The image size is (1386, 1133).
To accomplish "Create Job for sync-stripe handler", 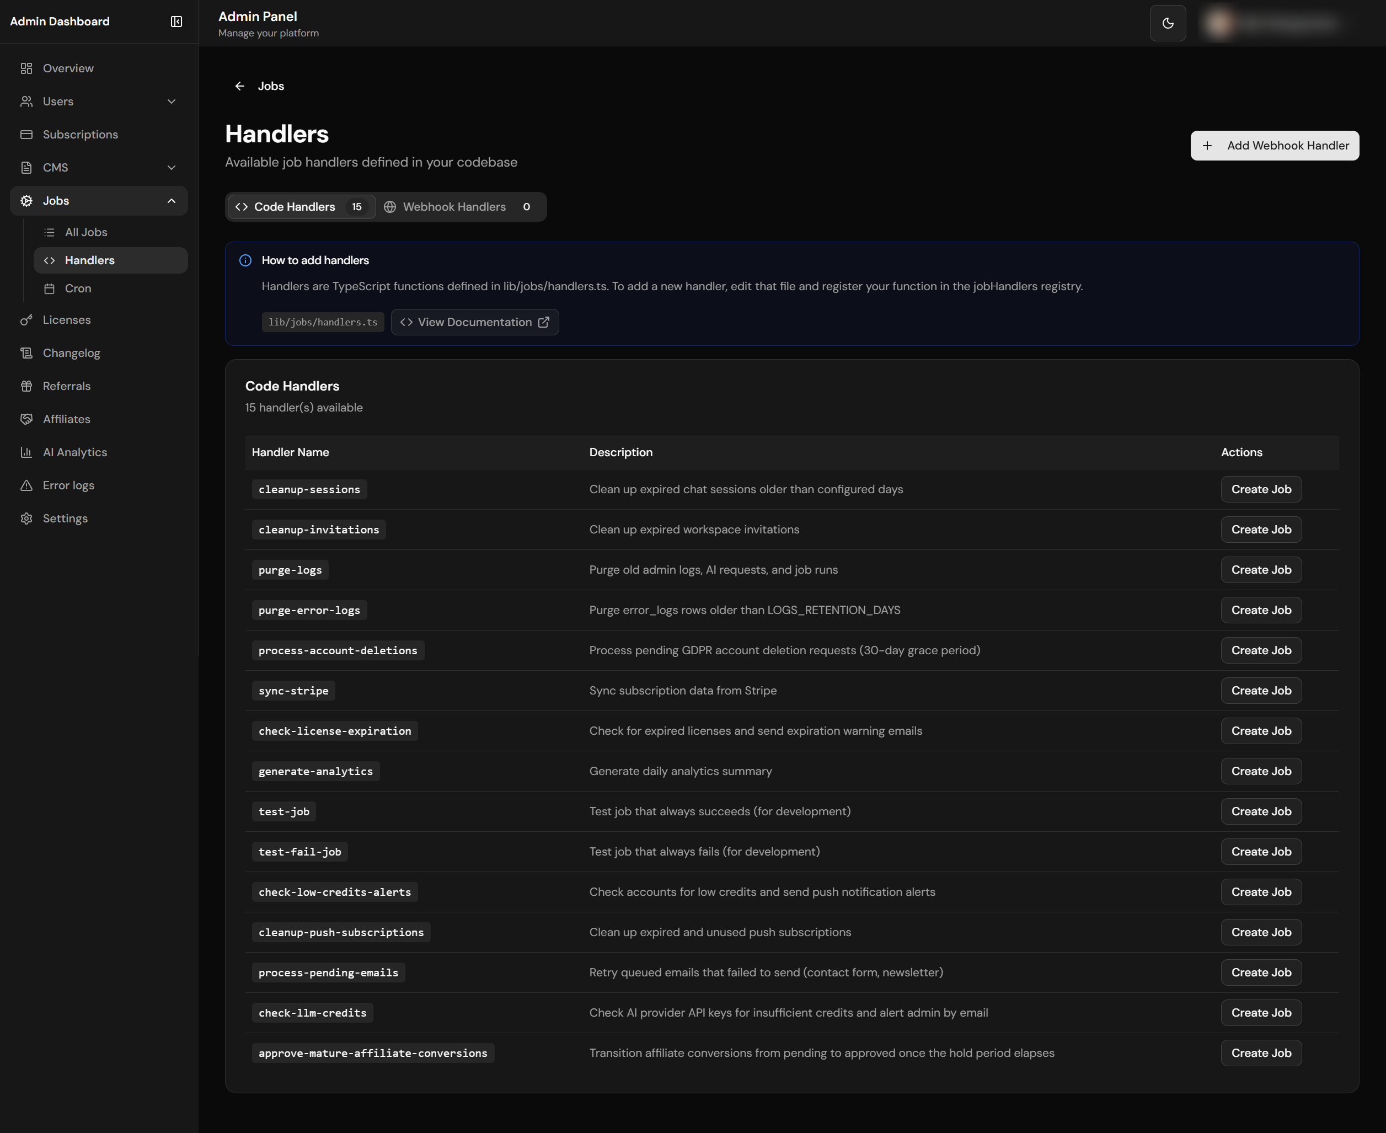I will 1261,691.
